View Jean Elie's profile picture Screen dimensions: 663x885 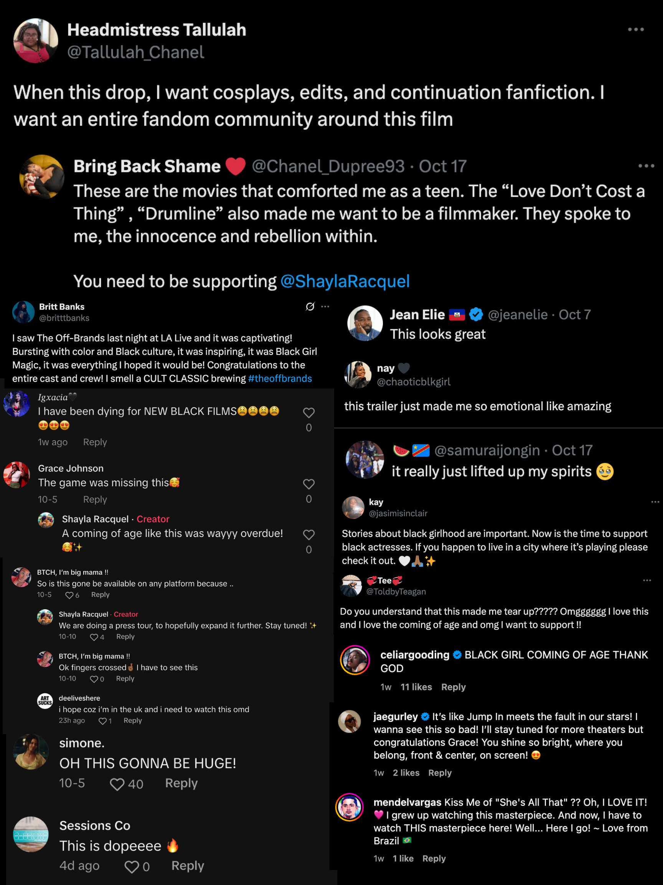[365, 323]
